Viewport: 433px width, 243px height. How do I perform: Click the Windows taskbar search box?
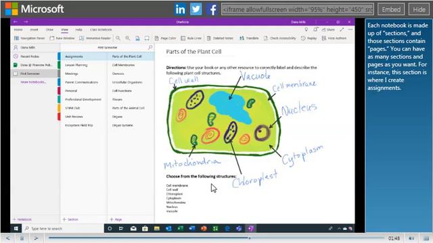63,228
